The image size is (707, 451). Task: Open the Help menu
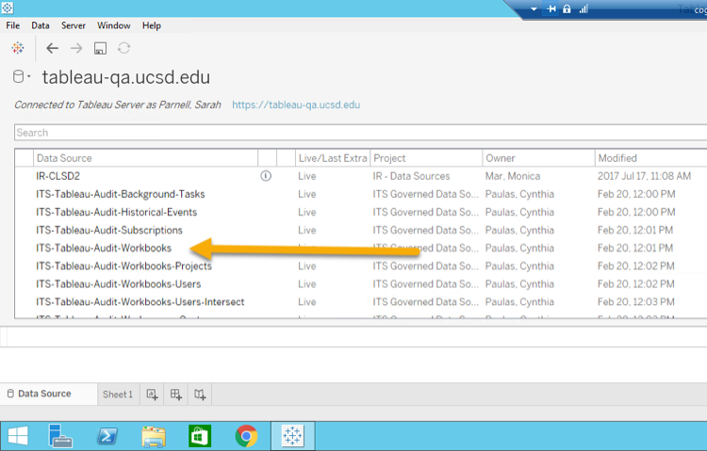point(152,25)
